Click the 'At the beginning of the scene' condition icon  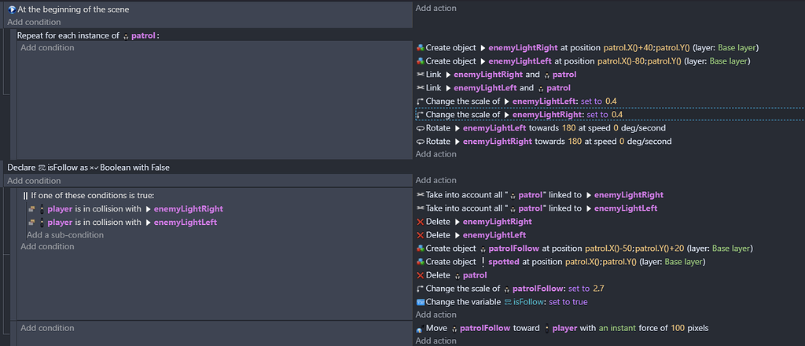point(12,9)
